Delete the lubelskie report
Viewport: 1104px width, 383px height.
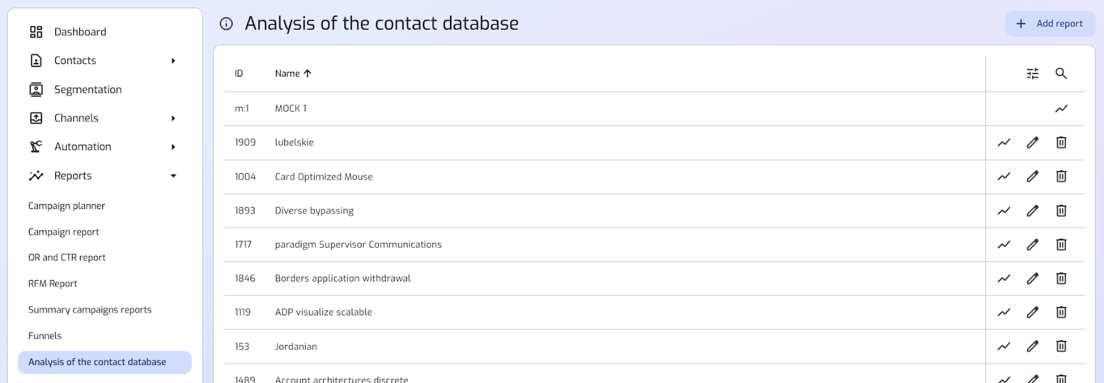tap(1061, 142)
